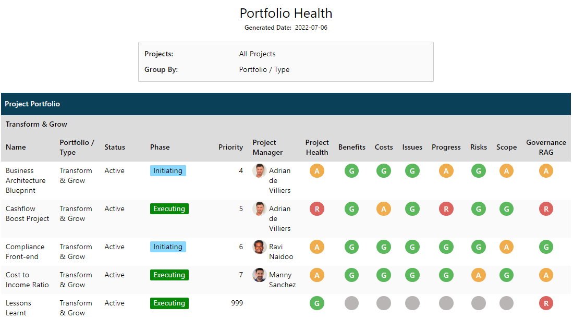Viewport: 573px width, 319px height.
Task: Select the green Governance RAG icon for Compliance Front-end
Action: pyautogui.click(x=546, y=247)
